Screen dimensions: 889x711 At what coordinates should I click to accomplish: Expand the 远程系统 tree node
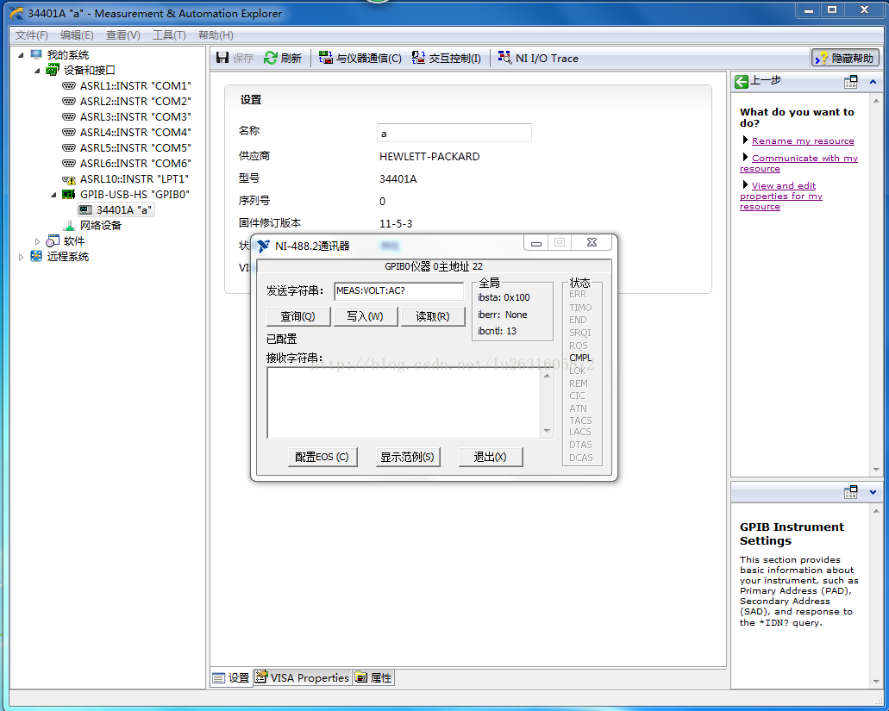[x=21, y=257]
